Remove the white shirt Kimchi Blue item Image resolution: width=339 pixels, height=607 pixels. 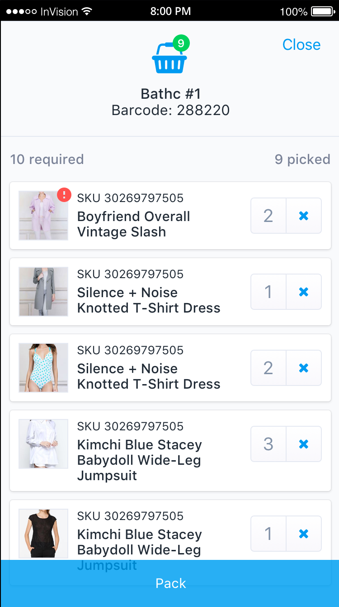(304, 444)
